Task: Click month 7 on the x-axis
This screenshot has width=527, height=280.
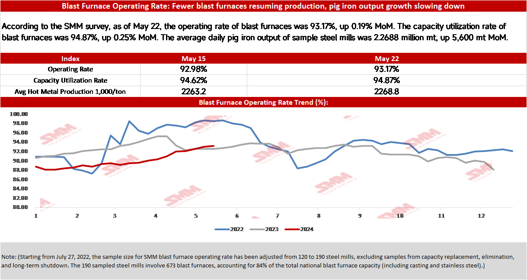Action: click(x=277, y=215)
